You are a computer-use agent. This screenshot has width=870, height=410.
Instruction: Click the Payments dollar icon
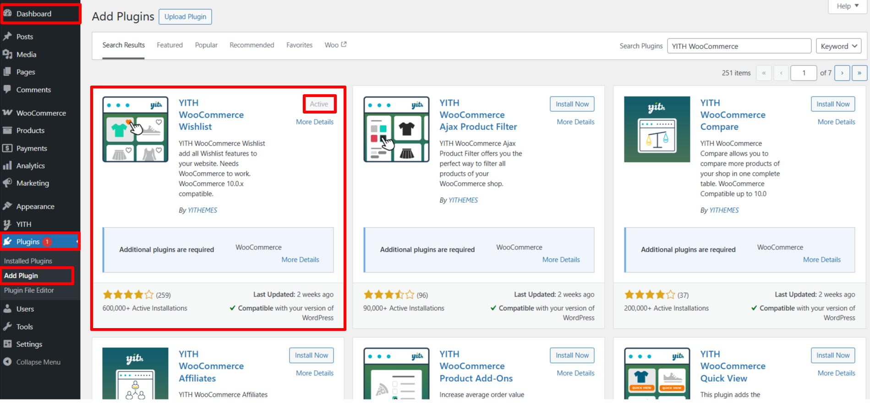[x=7, y=148]
